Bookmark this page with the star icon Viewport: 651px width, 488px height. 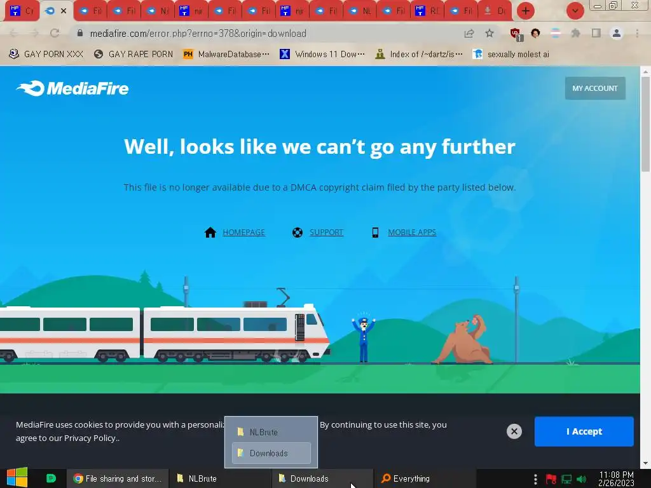pos(490,33)
